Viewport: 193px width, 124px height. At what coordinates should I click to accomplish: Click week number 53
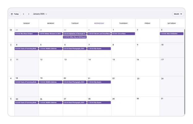[11, 30]
